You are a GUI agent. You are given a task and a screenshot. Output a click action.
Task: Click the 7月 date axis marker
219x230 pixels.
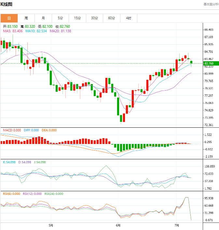click(x=177, y=225)
